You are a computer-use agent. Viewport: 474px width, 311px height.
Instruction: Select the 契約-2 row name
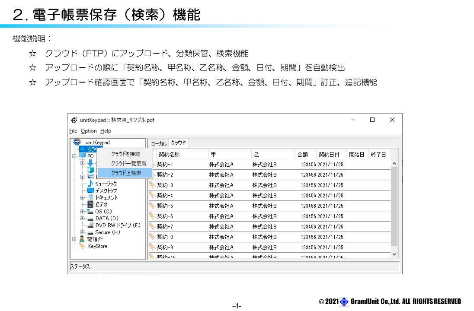click(x=165, y=175)
